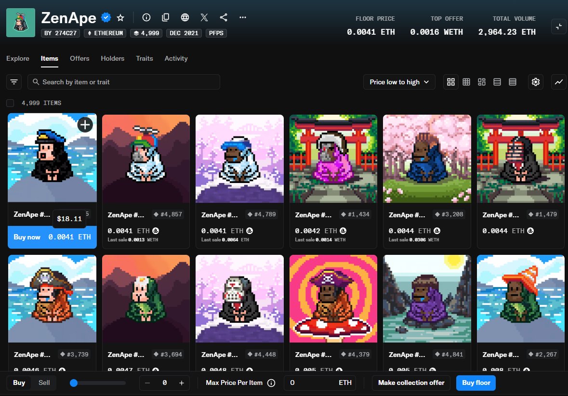Screen dimensions: 568x396
Task: Switch to large grid view
Action: coord(450,82)
